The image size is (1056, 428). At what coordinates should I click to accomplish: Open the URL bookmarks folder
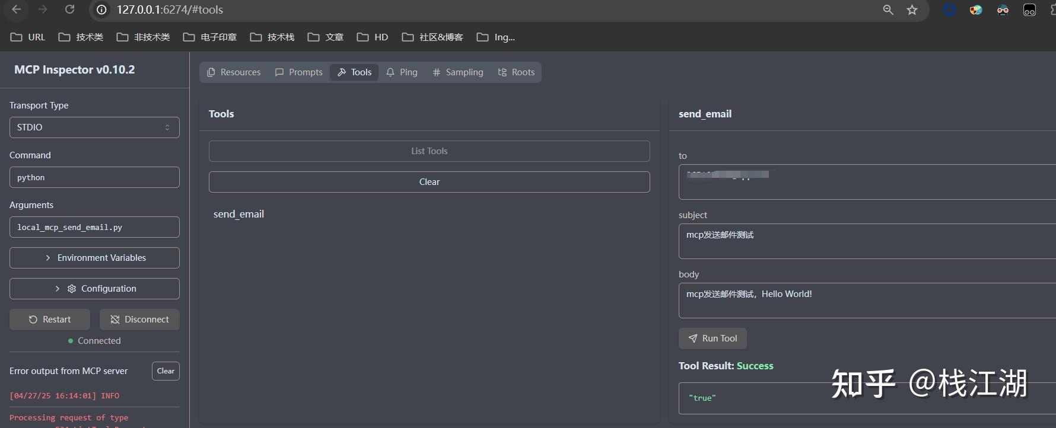[x=28, y=37]
